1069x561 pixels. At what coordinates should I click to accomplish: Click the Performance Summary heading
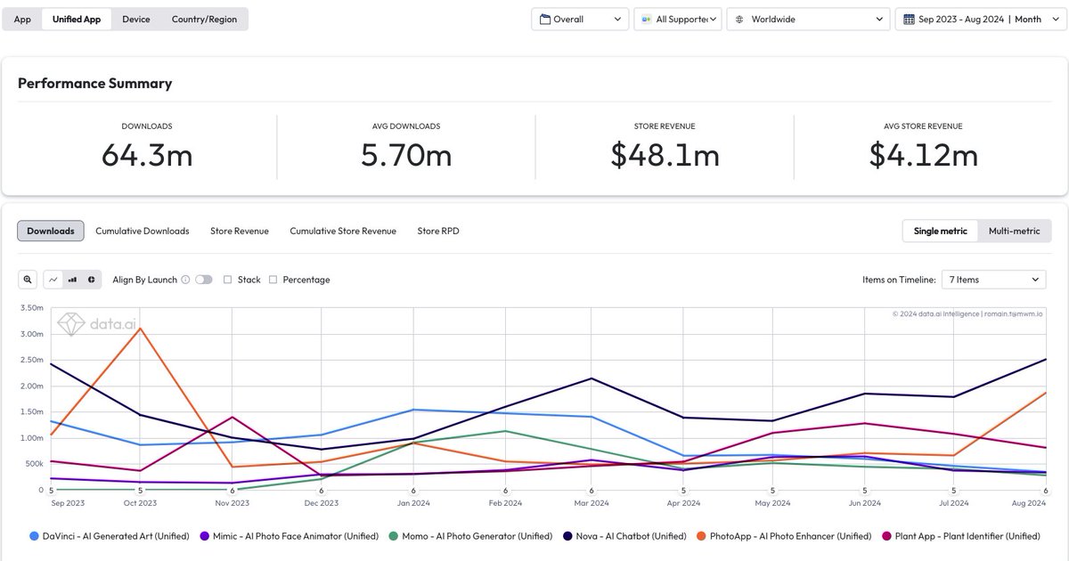point(94,83)
